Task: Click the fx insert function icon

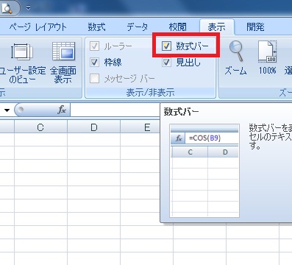Action: pyautogui.click(x=62, y=110)
